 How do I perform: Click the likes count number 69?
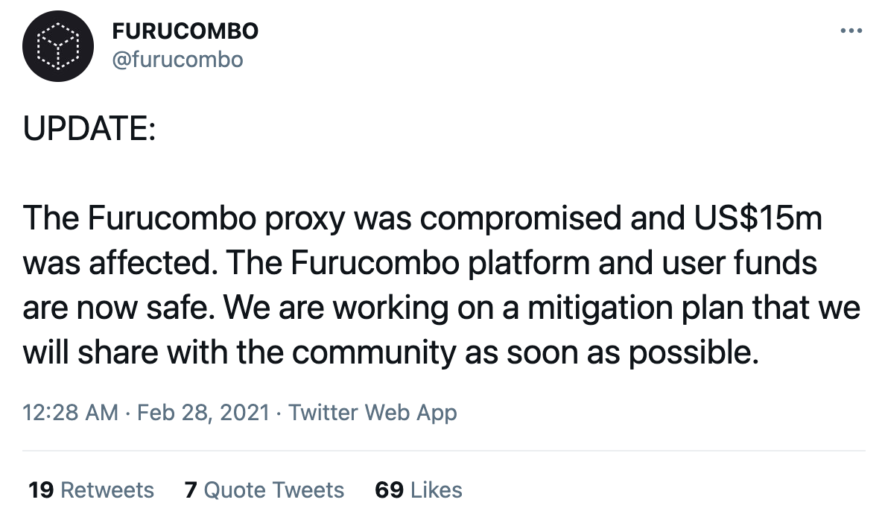tap(389, 489)
